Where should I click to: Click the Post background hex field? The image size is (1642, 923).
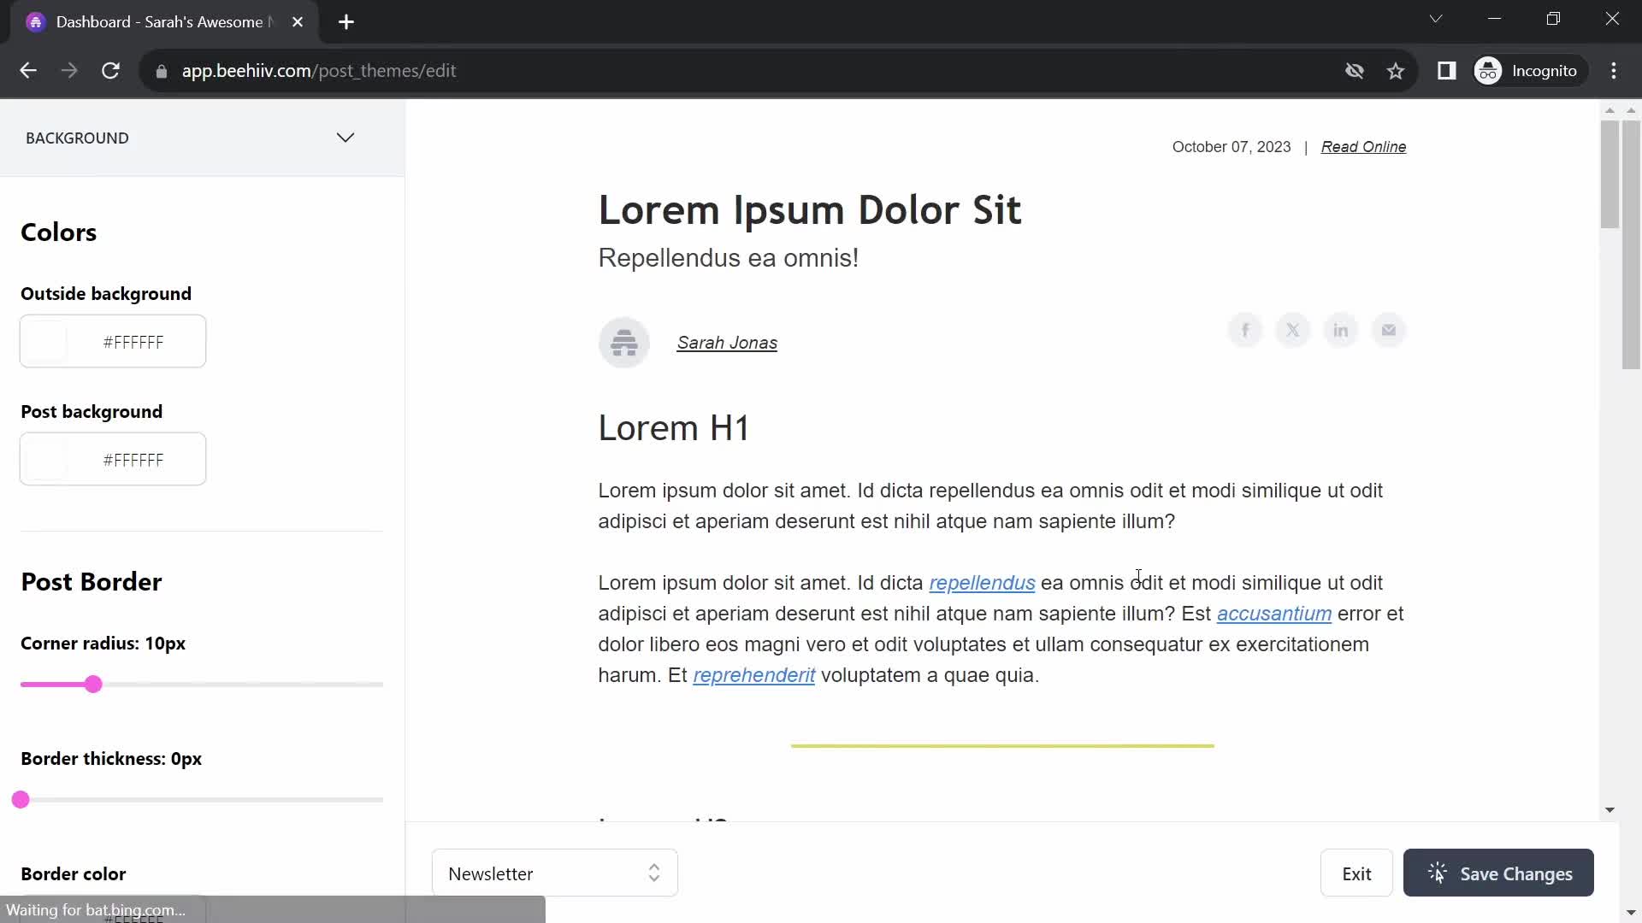133,460
